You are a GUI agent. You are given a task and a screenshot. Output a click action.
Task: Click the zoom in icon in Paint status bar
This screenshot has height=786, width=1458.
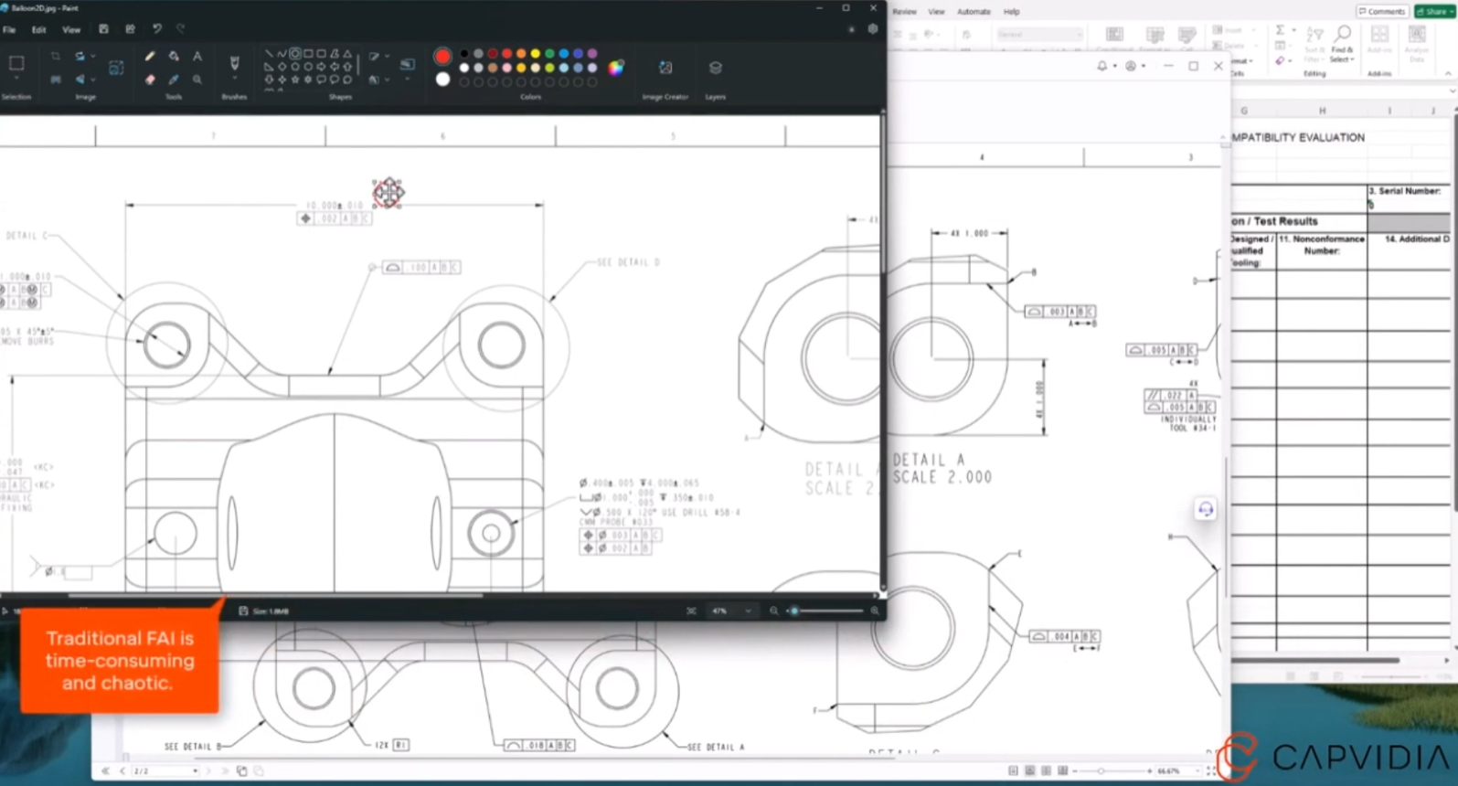[875, 611]
